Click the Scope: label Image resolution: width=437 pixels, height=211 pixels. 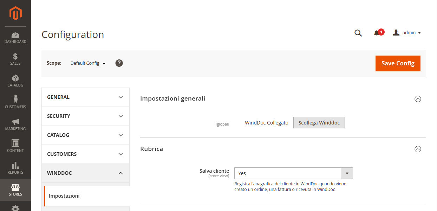[x=54, y=63]
